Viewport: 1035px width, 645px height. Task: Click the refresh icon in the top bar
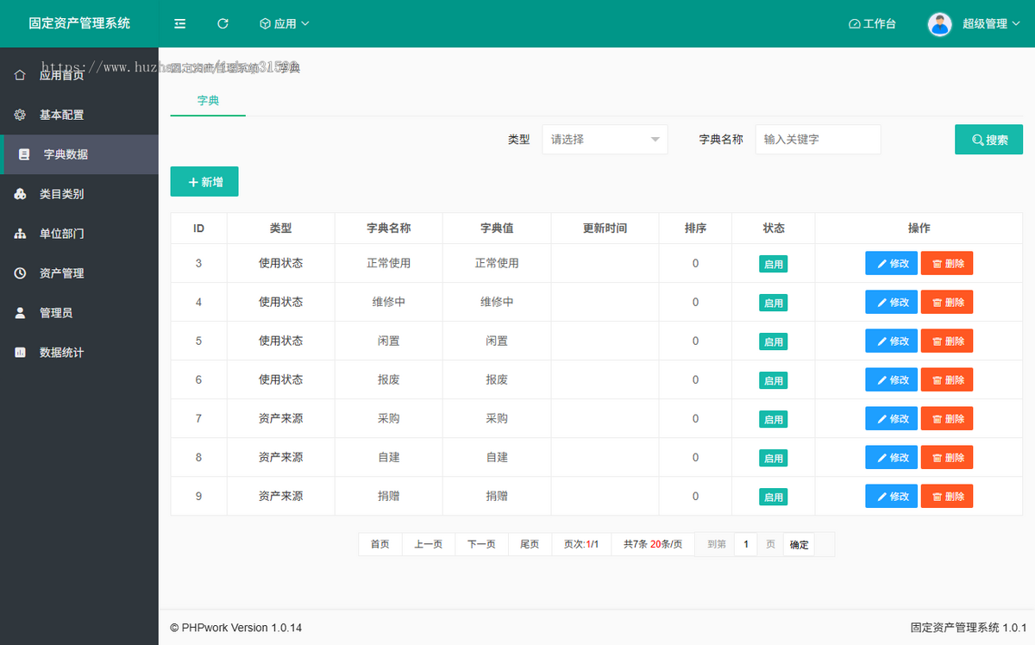pos(223,23)
